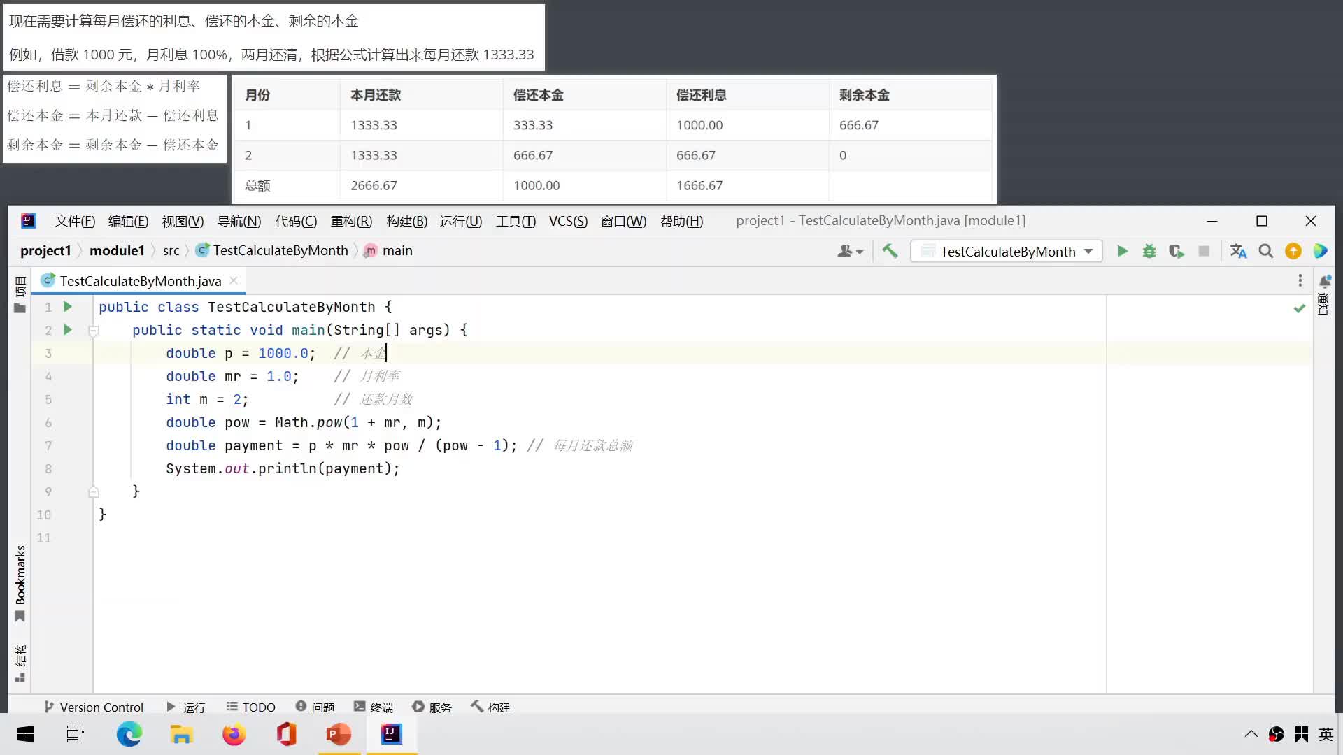Open Windows Start menu
The width and height of the screenshot is (1343, 755).
[x=25, y=734]
